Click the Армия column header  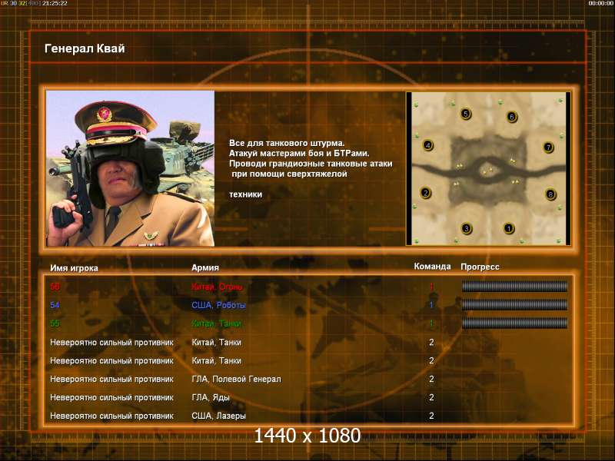tap(205, 267)
